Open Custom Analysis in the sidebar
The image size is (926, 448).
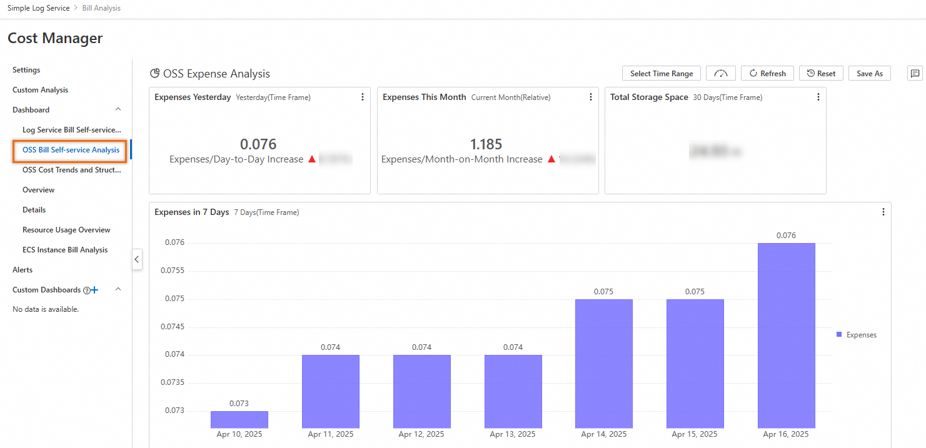coord(41,90)
